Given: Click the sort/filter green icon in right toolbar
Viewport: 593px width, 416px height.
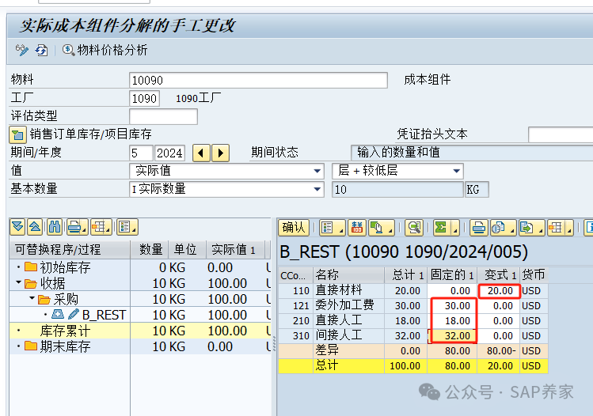Looking at the screenshot, I should (x=377, y=228).
